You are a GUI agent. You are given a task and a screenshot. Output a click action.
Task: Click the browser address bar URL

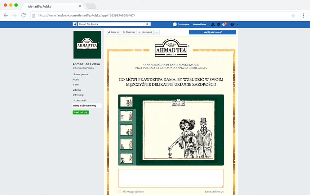coord(86,15)
